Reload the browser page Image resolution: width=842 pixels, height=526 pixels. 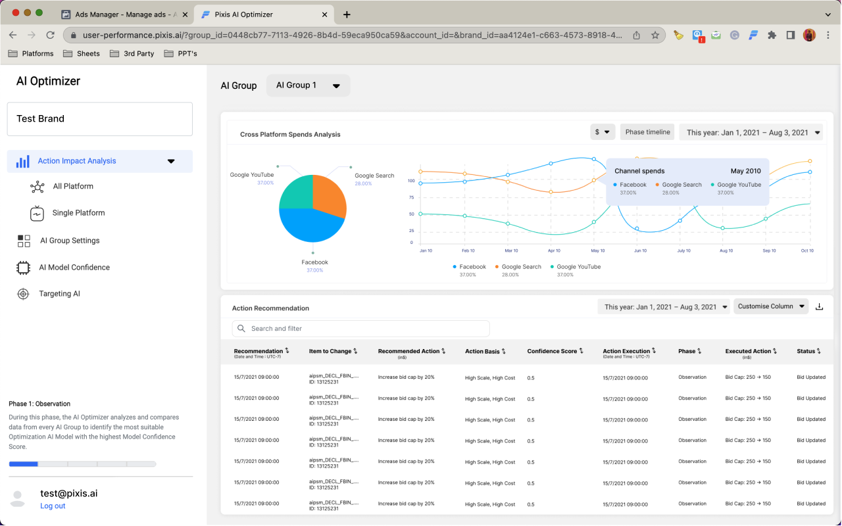50,35
